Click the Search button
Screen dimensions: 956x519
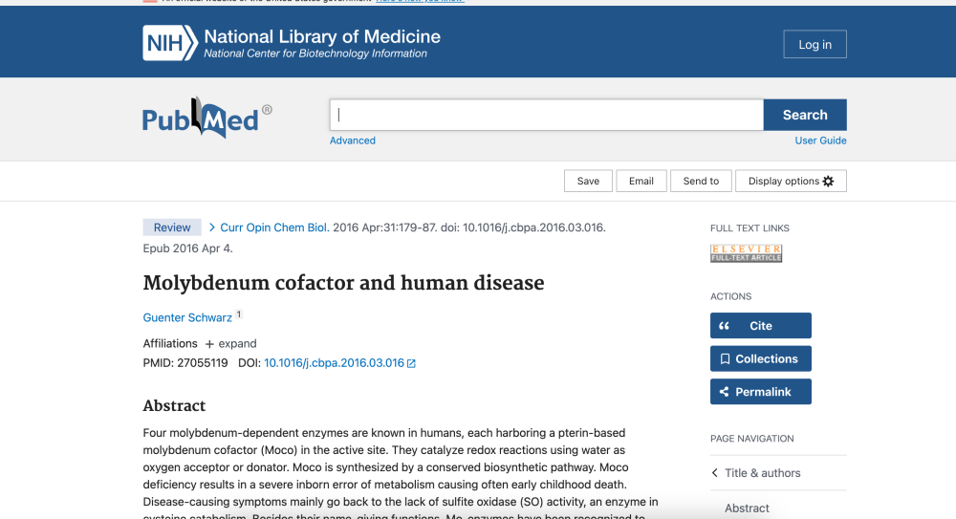[x=805, y=115]
